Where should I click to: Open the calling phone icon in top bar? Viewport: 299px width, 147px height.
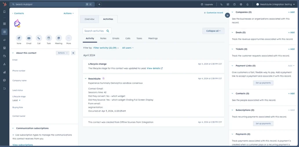(221, 4)
